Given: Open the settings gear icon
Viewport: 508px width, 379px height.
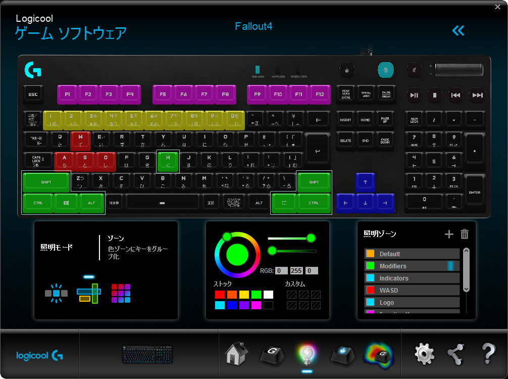Looking at the screenshot, I should tap(424, 354).
